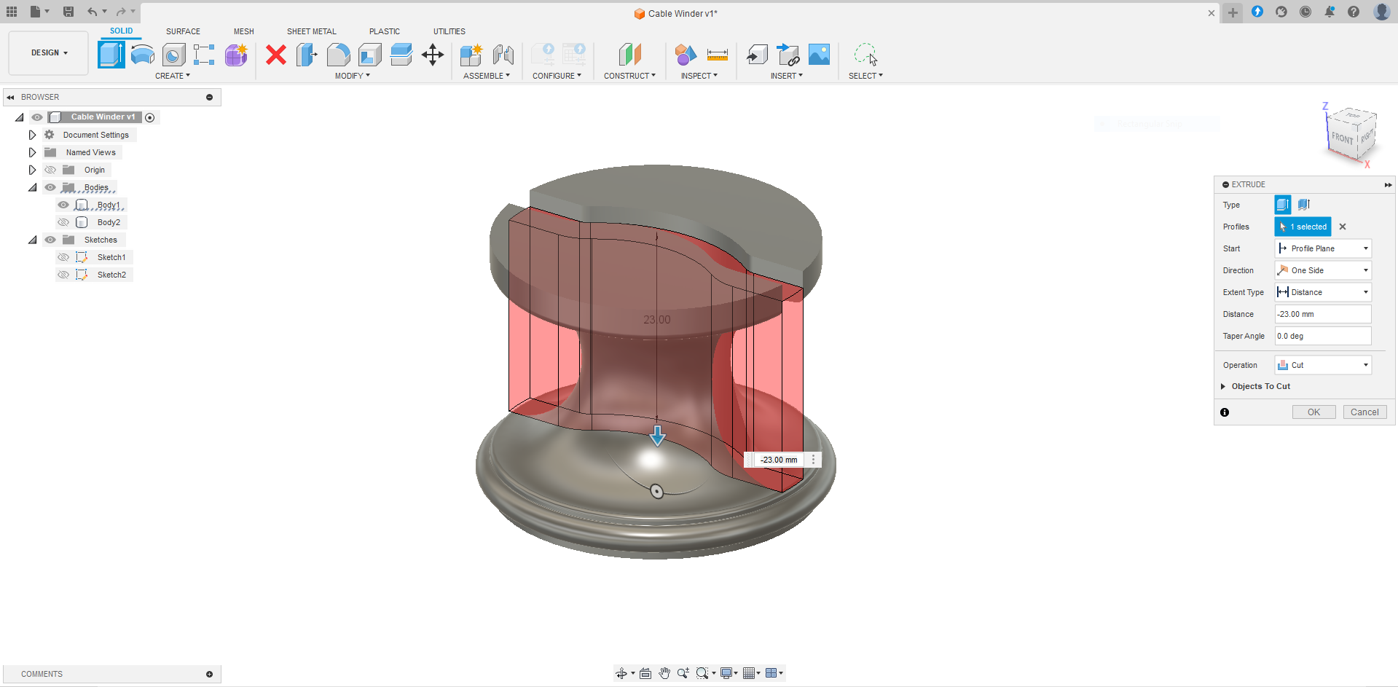Select the Press Pull tool
The image size is (1398, 687).
coord(307,55)
